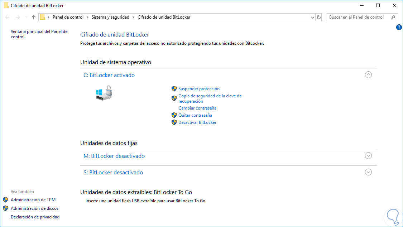Click the title bar folder icon
403x227 pixels.
coord(6,5)
